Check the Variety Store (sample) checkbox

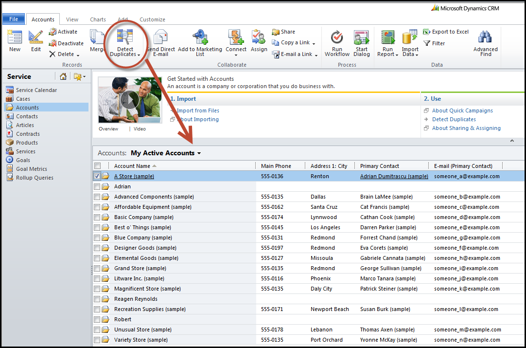click(97, 340)
